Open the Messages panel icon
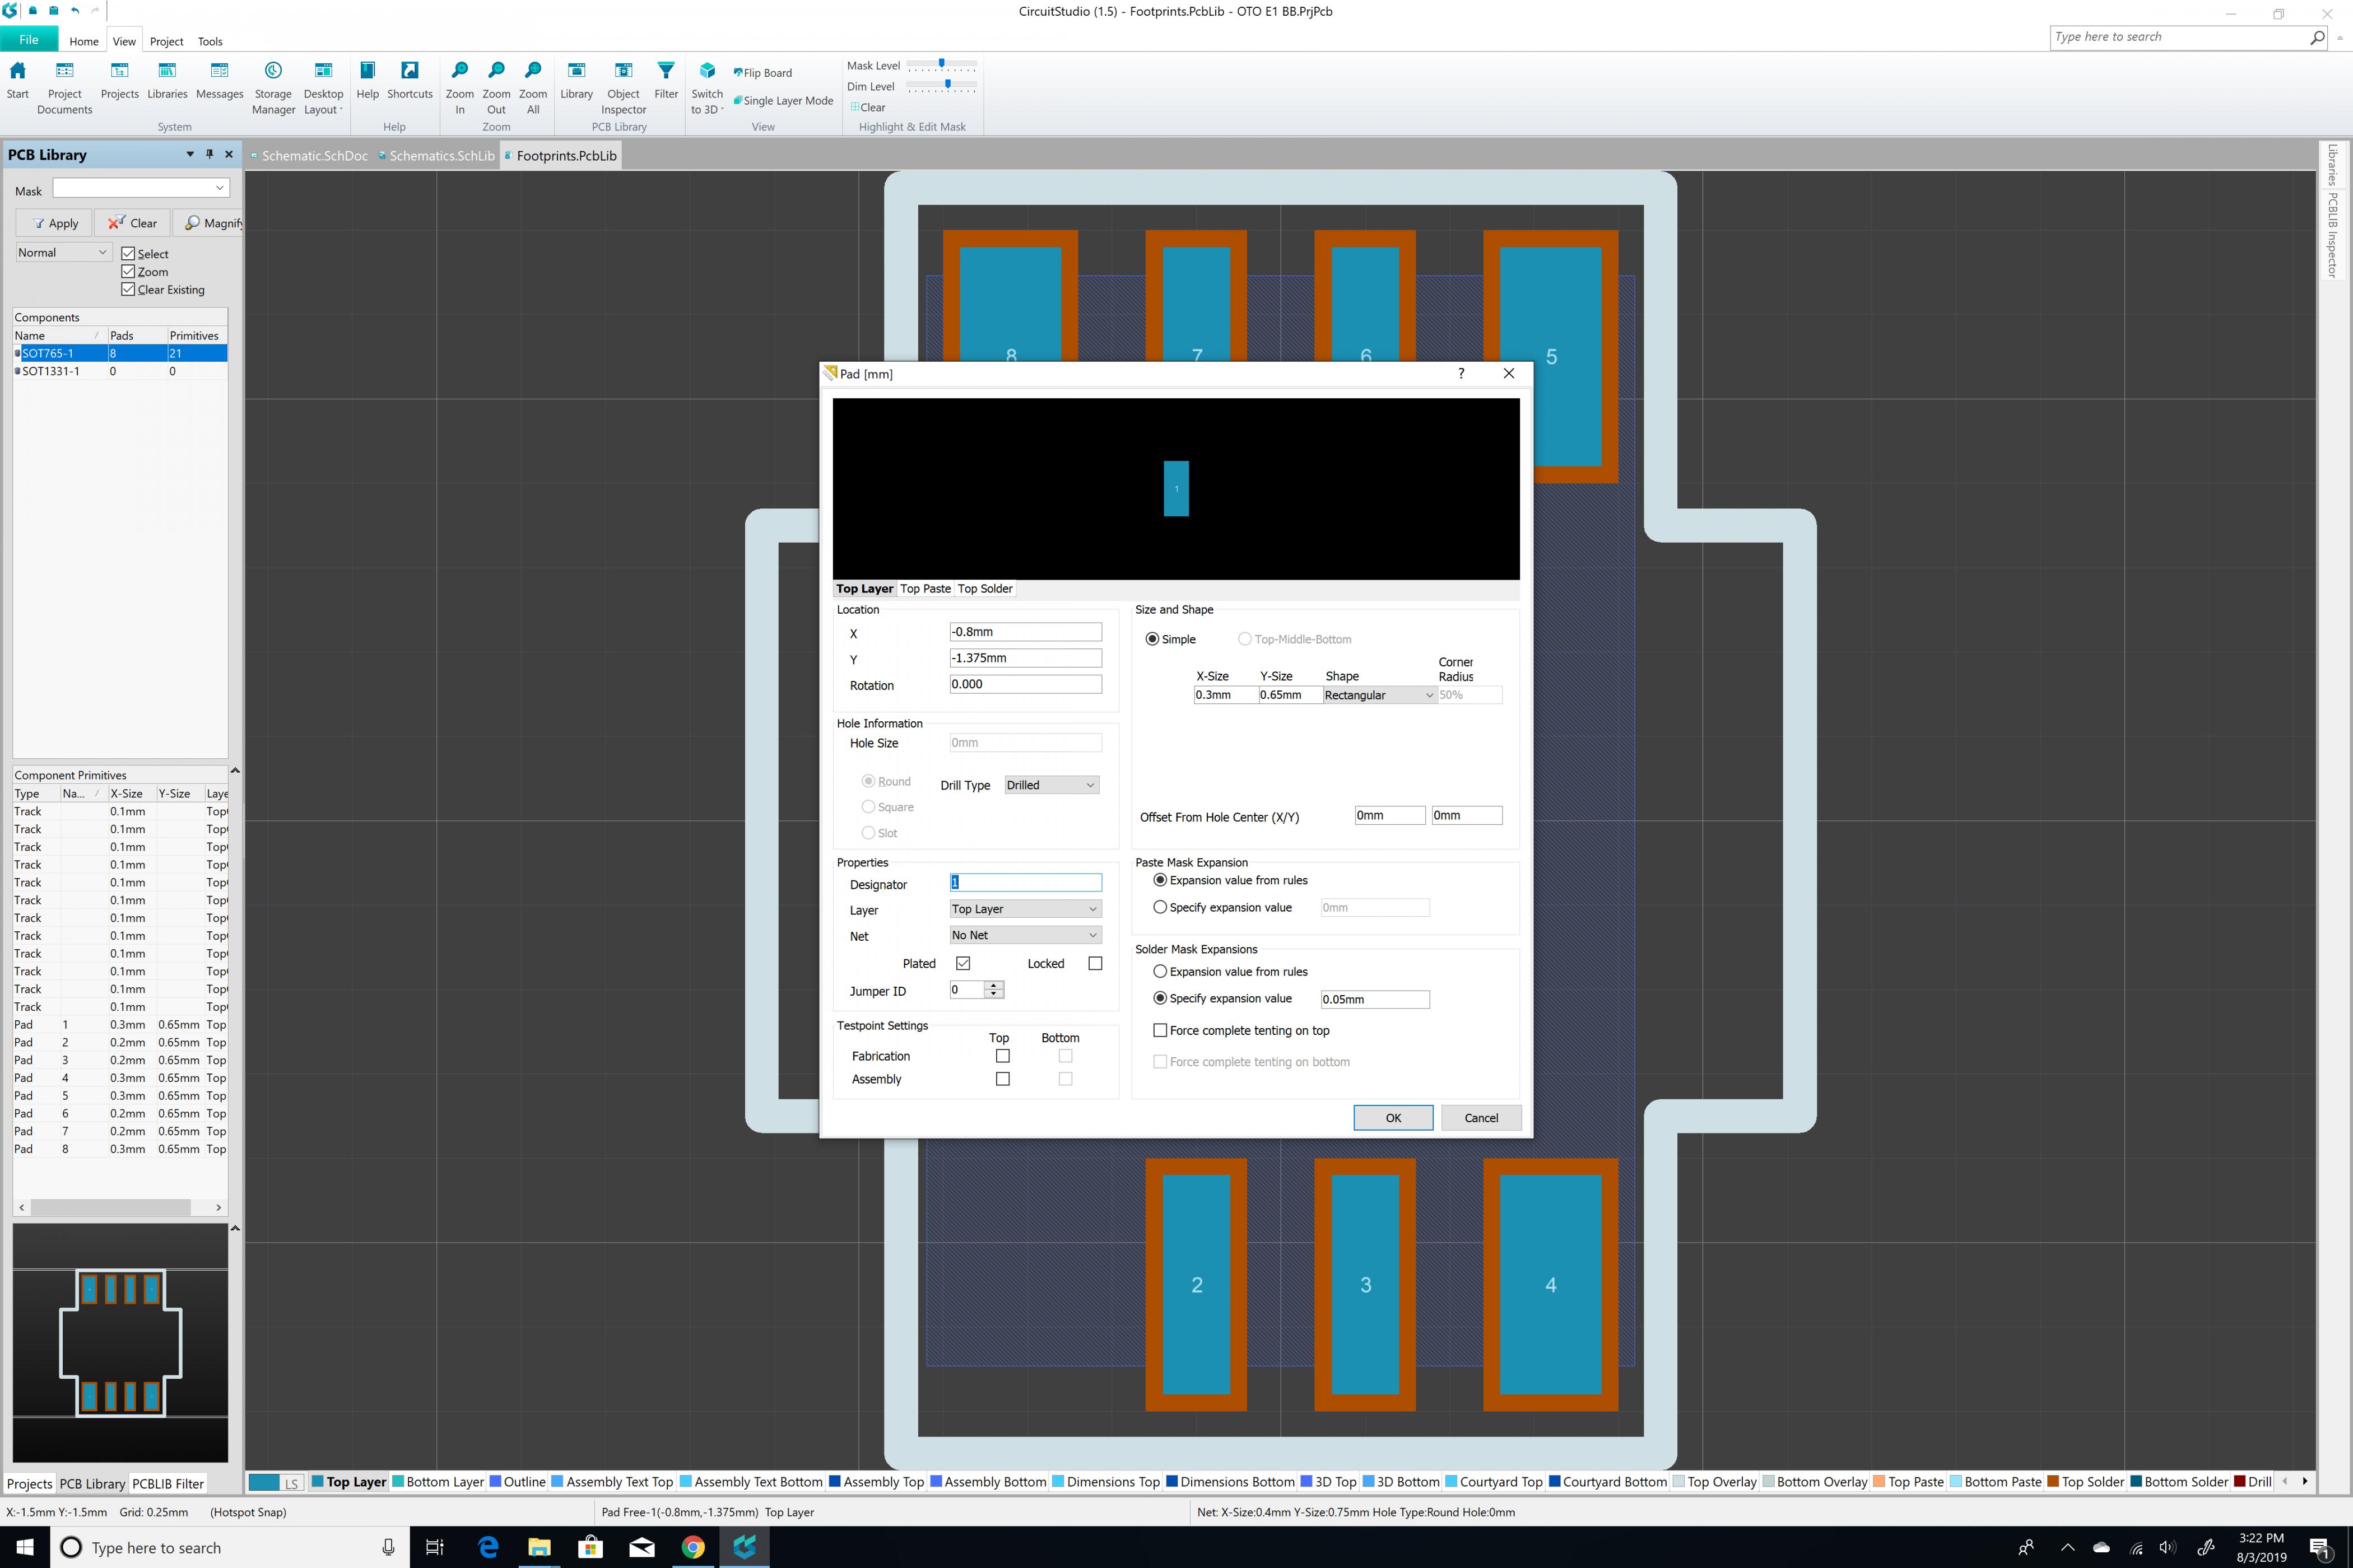 [219, 81]
